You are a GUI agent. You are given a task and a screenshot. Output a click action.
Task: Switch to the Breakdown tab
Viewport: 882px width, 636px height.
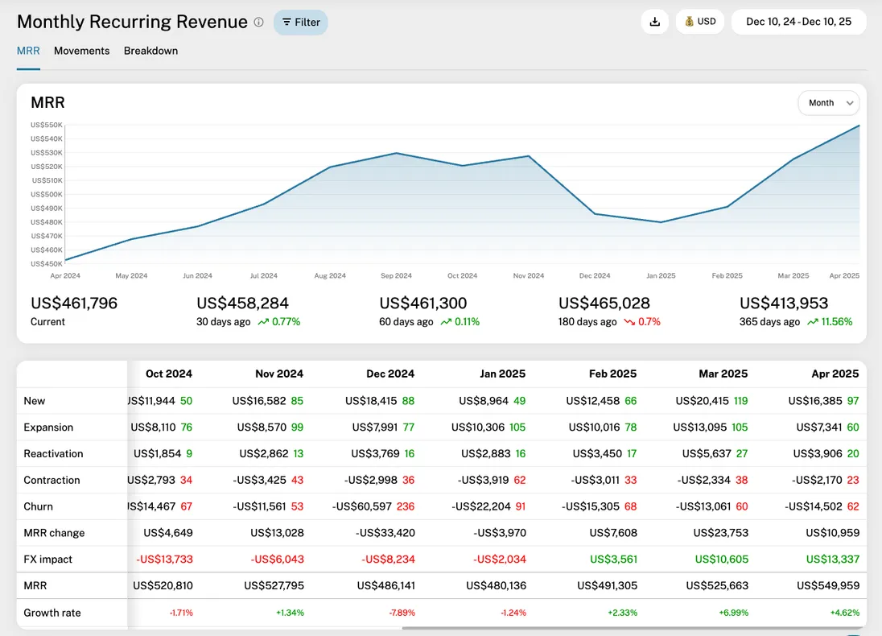pos(150,51)
